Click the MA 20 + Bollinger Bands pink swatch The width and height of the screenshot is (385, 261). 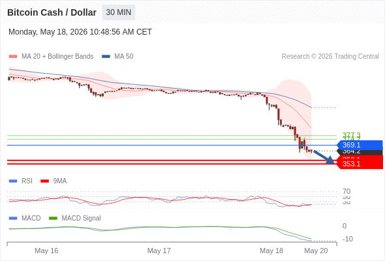pos(13,57)
